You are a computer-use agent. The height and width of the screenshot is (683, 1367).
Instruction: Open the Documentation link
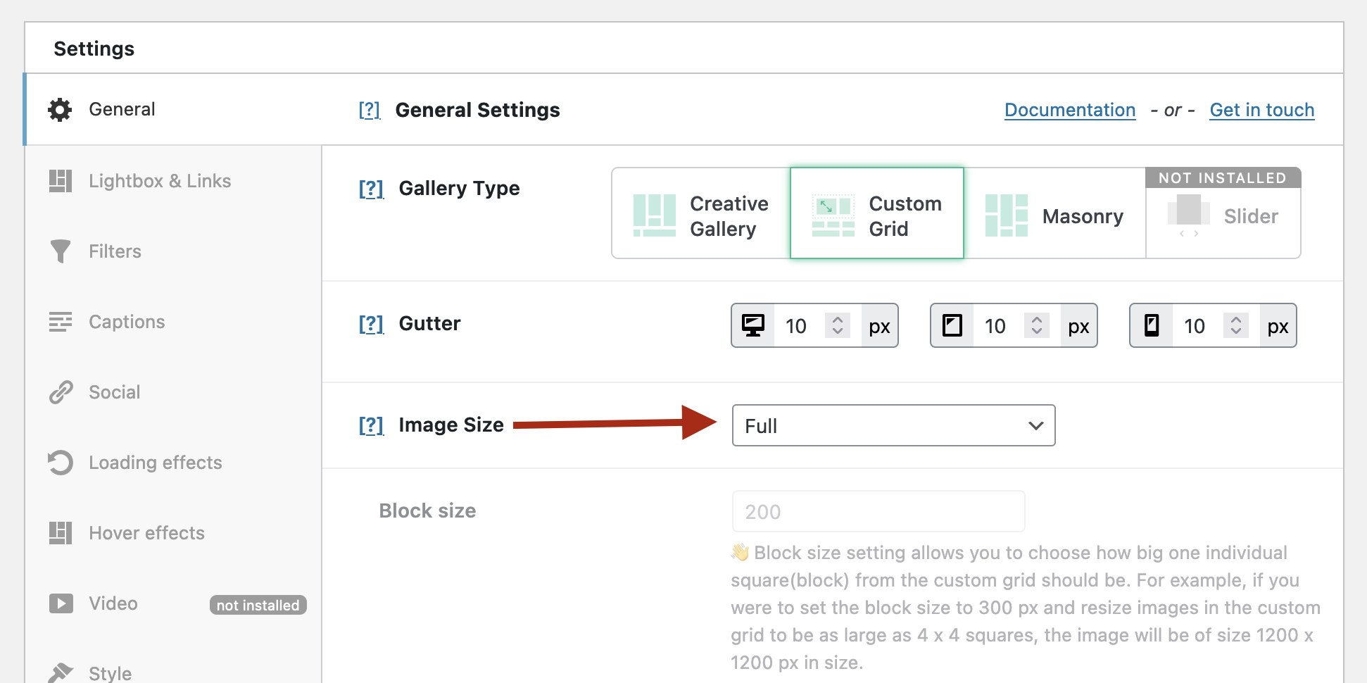point(1069,110)
